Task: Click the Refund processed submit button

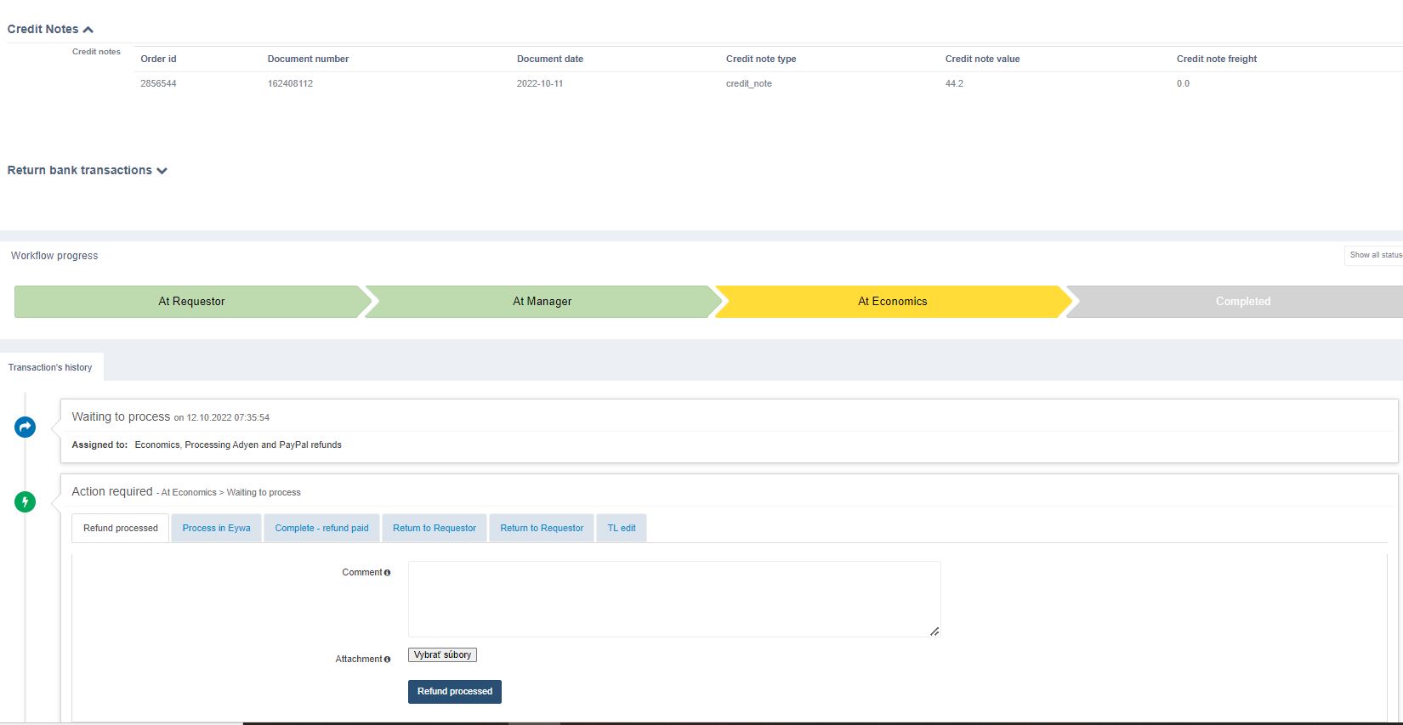Action: pos(455,692)
